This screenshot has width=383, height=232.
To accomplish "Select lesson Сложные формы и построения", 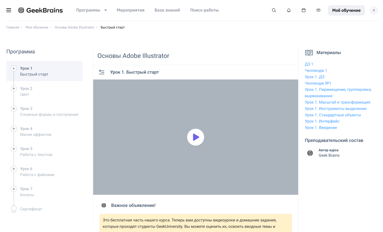I will (x=44, y=111).
